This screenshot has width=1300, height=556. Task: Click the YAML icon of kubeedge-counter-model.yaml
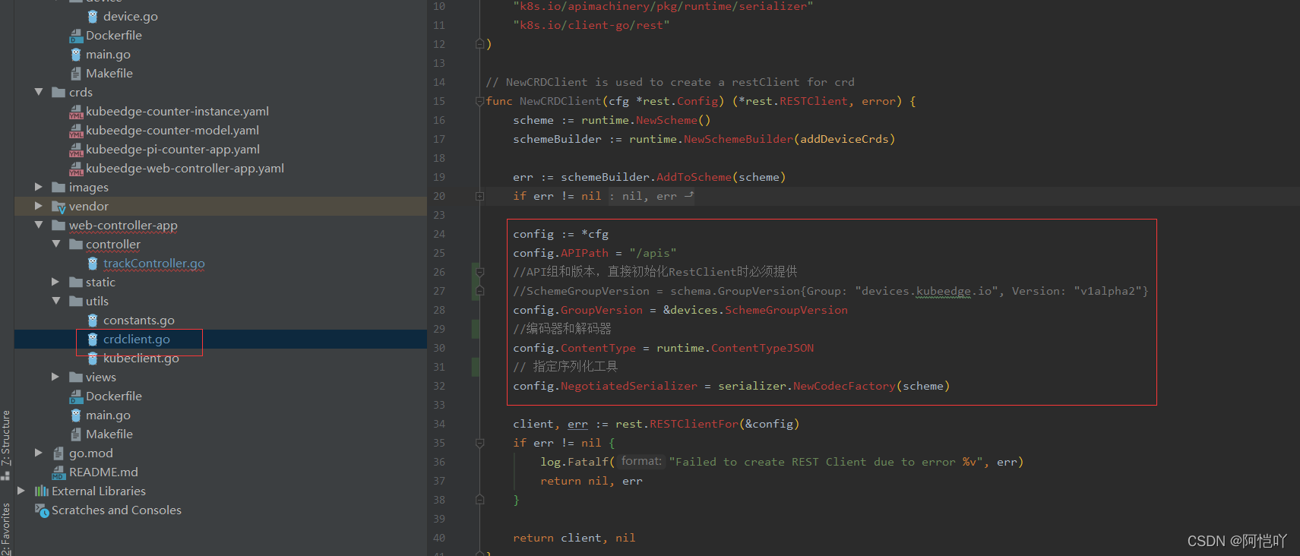click(76, 131)
